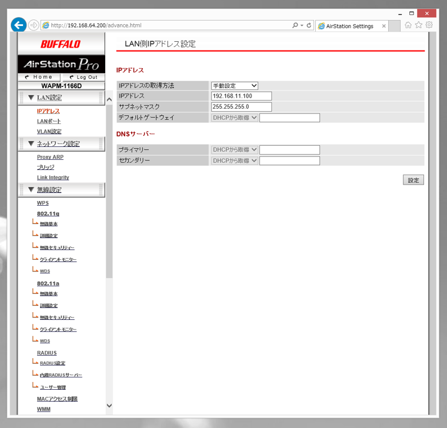This screenshot has height=428, width=447.
Task: Select the AirStation Settings tab
Action: (x=349, y=26)
